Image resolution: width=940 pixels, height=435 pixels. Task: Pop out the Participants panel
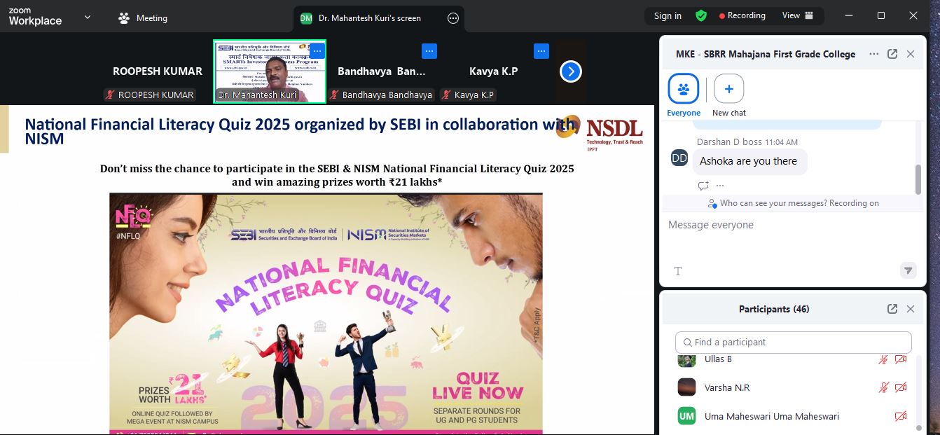[892, 309]
